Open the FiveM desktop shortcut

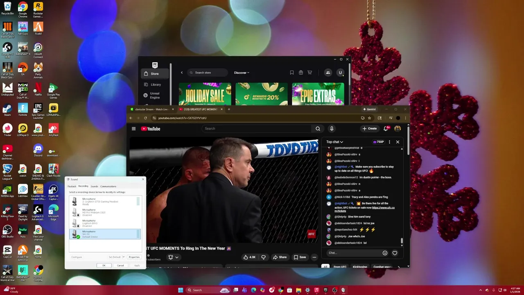38,29
